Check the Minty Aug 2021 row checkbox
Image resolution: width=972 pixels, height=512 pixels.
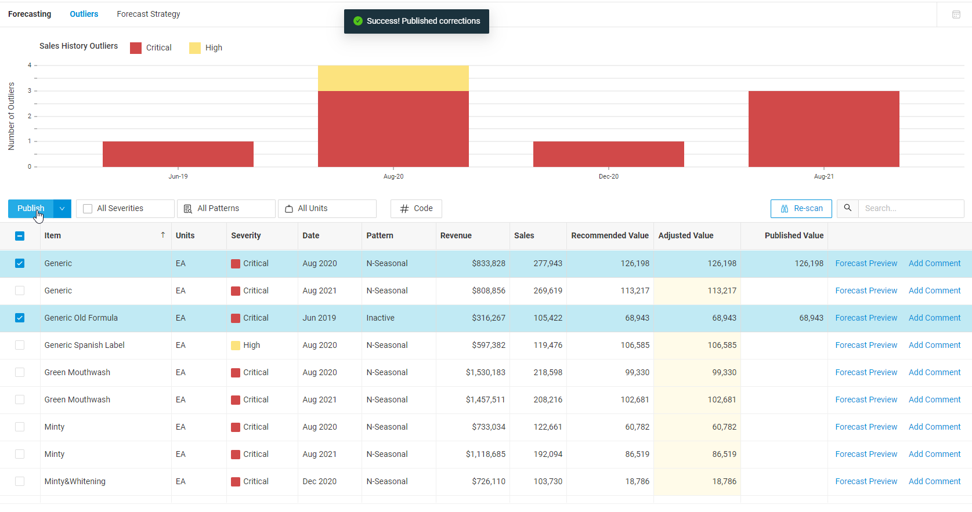[x=20, y=454]
